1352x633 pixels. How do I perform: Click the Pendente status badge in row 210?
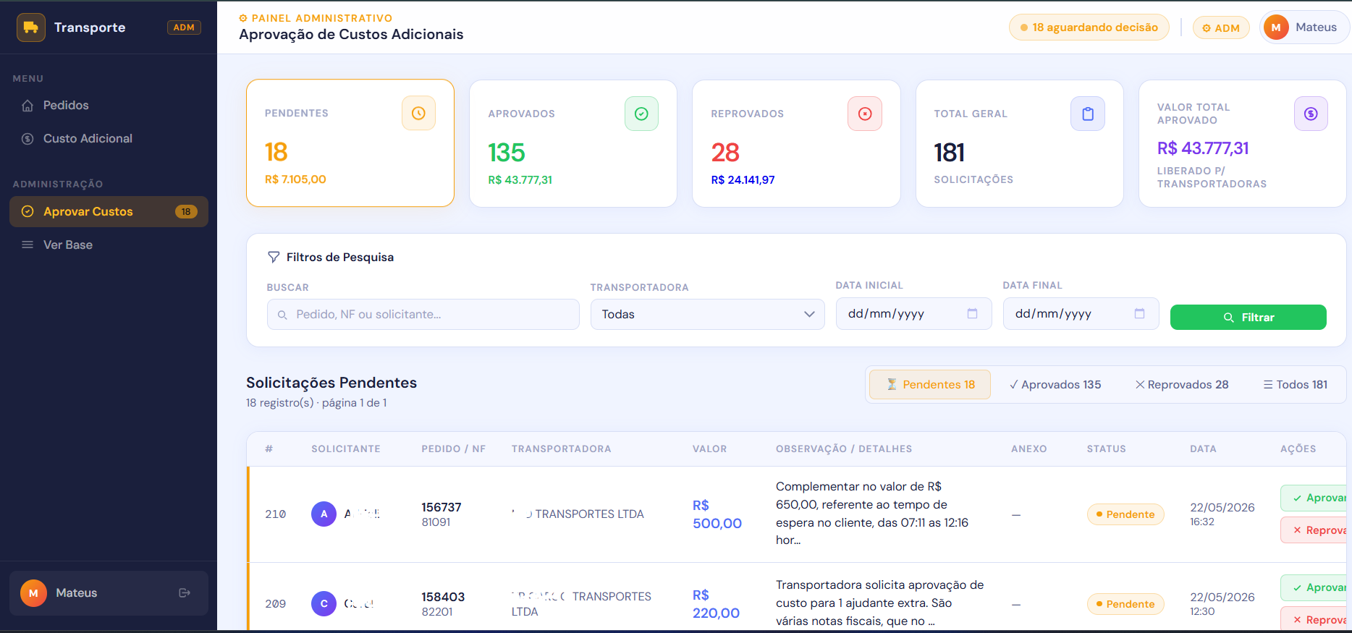point(1125,514)
